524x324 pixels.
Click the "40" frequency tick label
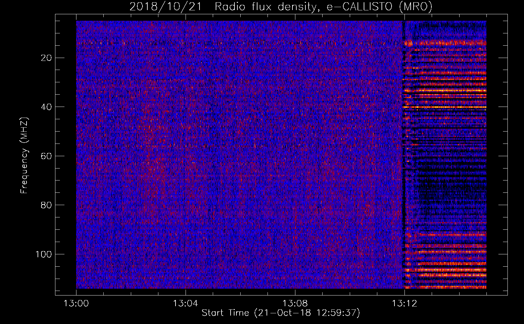tap(47, 107)
